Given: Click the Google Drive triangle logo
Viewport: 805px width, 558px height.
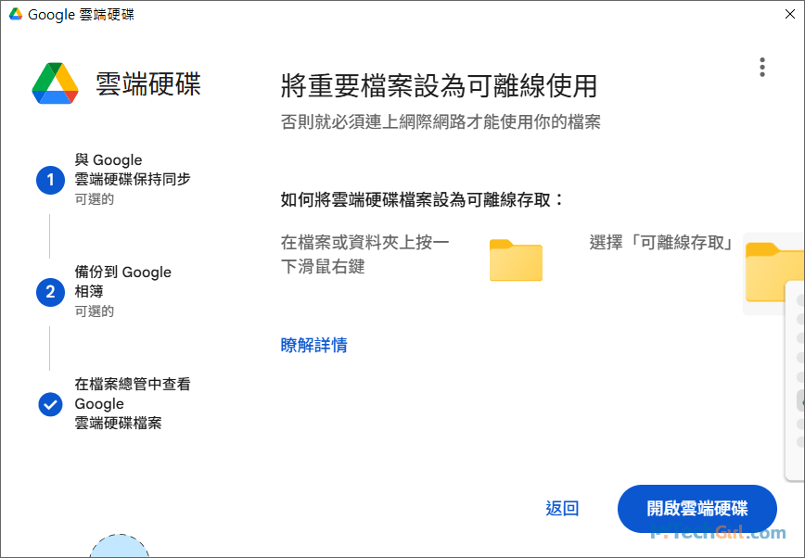Looking at the screenshot, I should point(56,83).
